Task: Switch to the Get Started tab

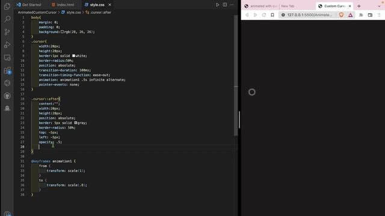Action: [29, 5]
